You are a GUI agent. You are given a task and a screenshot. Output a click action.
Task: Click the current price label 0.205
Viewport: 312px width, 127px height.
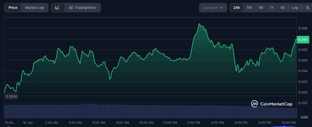(302, 40)
